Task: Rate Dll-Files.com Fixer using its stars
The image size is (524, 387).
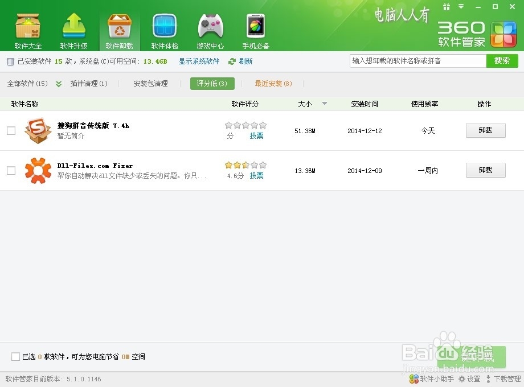Action: [245, 164]
